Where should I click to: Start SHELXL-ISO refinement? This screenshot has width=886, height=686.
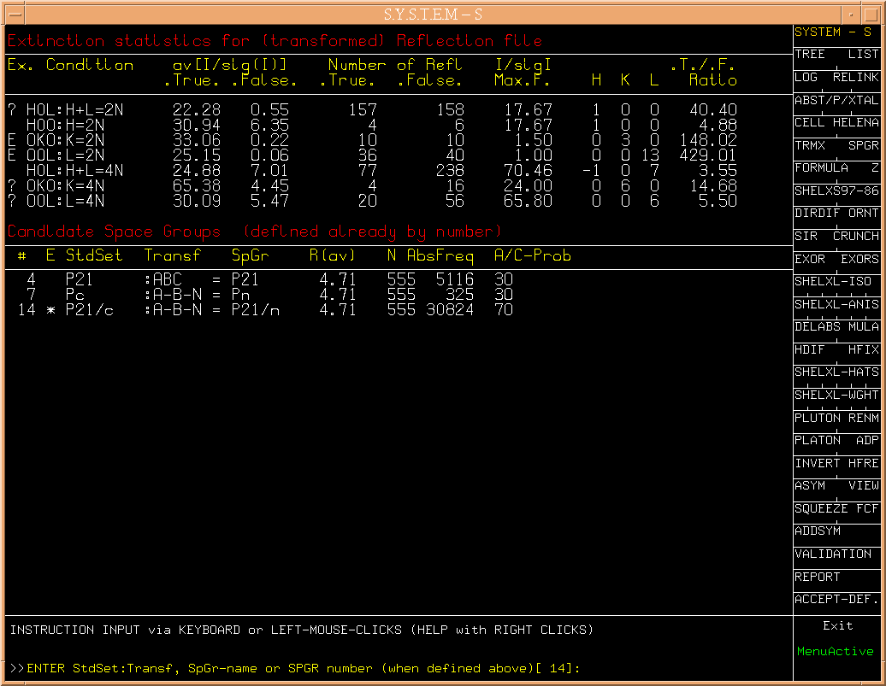(x=832, y=281)
